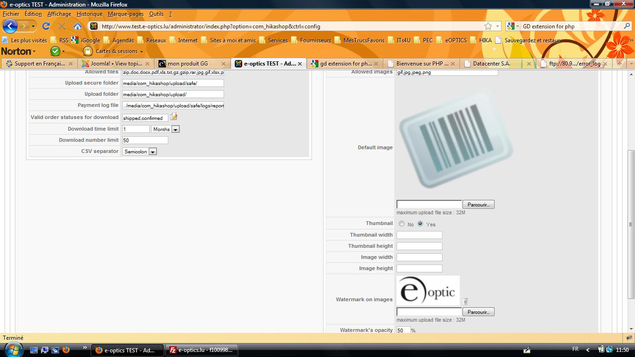Open the Marque-pages menu
Screen dimensions: 635x357
[x=126, y=14]
